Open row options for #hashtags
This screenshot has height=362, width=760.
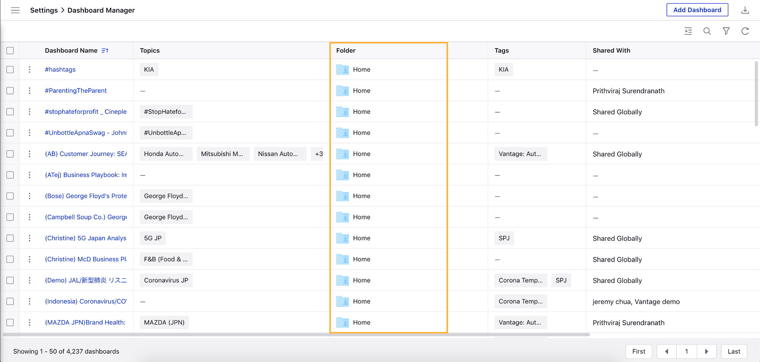[x=29, y=70]
